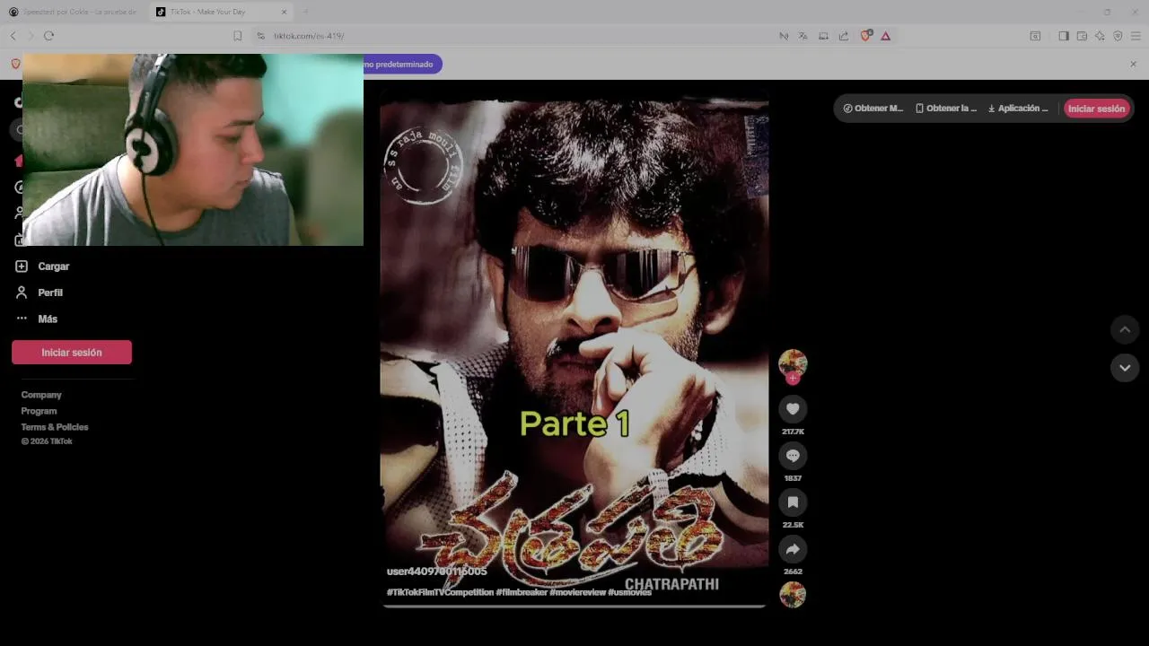Go to next video with down chevron
This screenshot has height=646, width=1149.
coord(1125,368)
